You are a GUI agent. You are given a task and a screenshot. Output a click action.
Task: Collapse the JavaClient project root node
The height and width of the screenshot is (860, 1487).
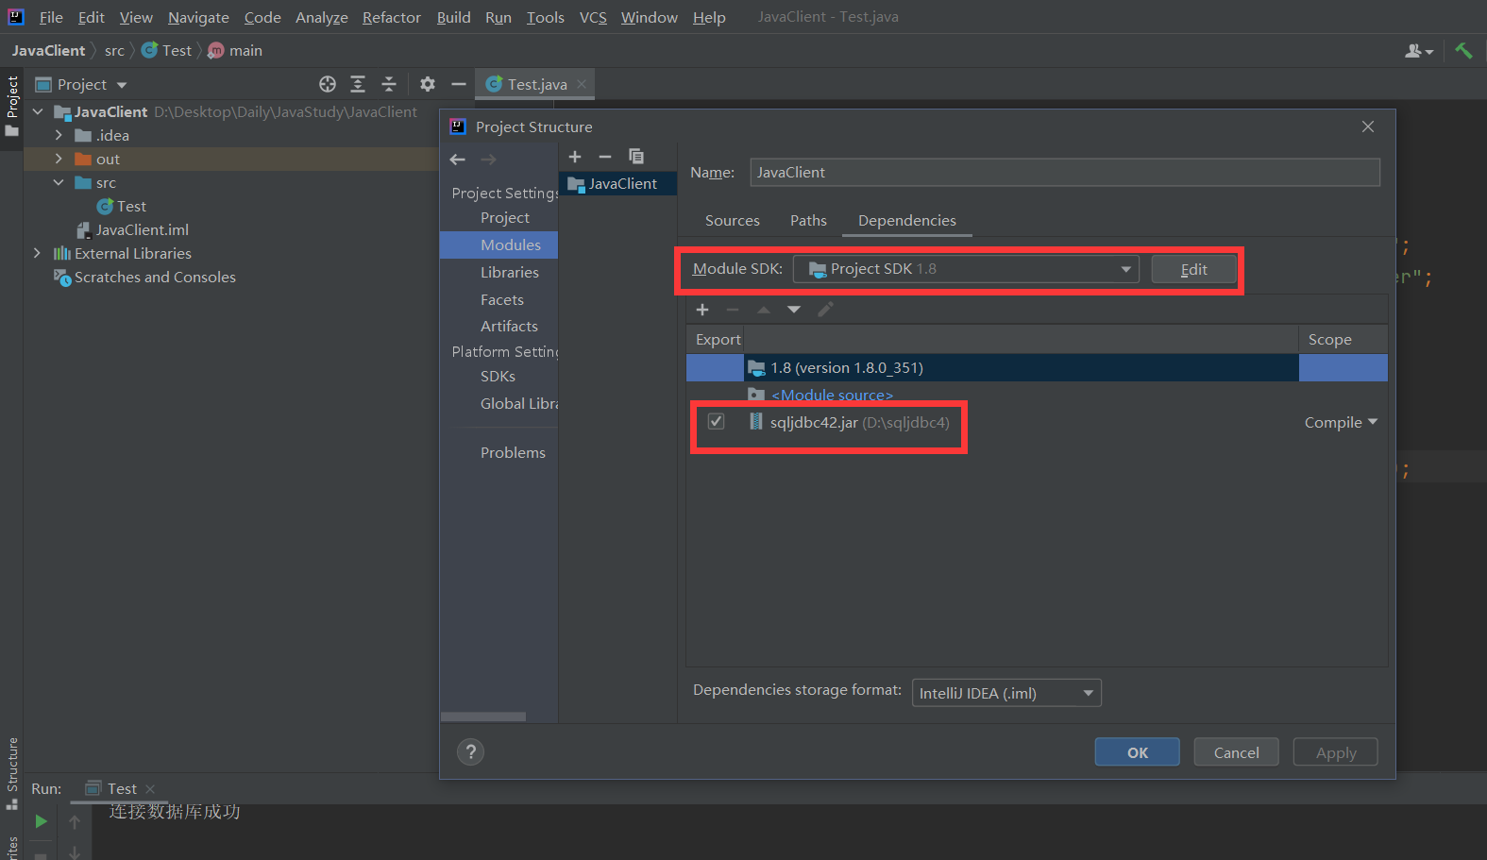(38, 111)
